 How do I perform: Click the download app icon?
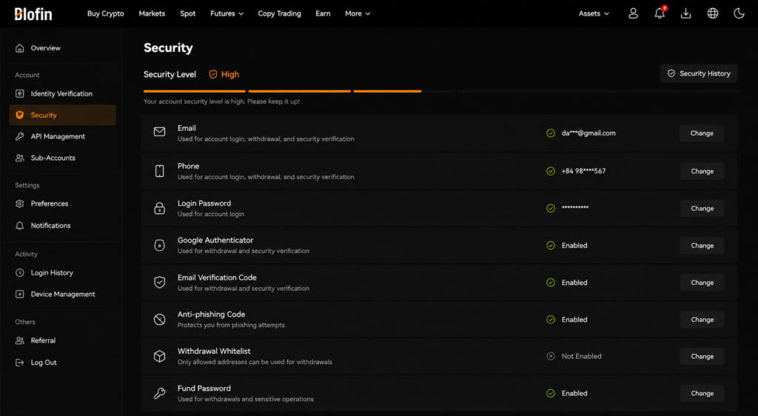pos(685,13)
